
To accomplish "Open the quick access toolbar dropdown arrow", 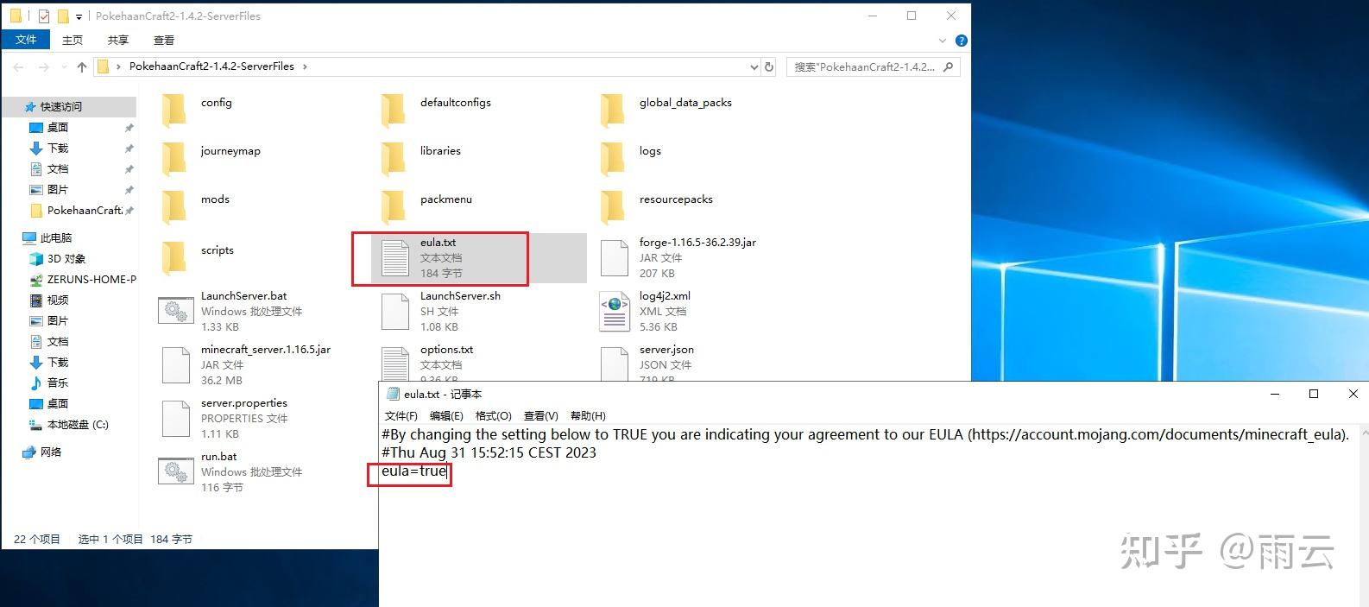I will (79, 16).
